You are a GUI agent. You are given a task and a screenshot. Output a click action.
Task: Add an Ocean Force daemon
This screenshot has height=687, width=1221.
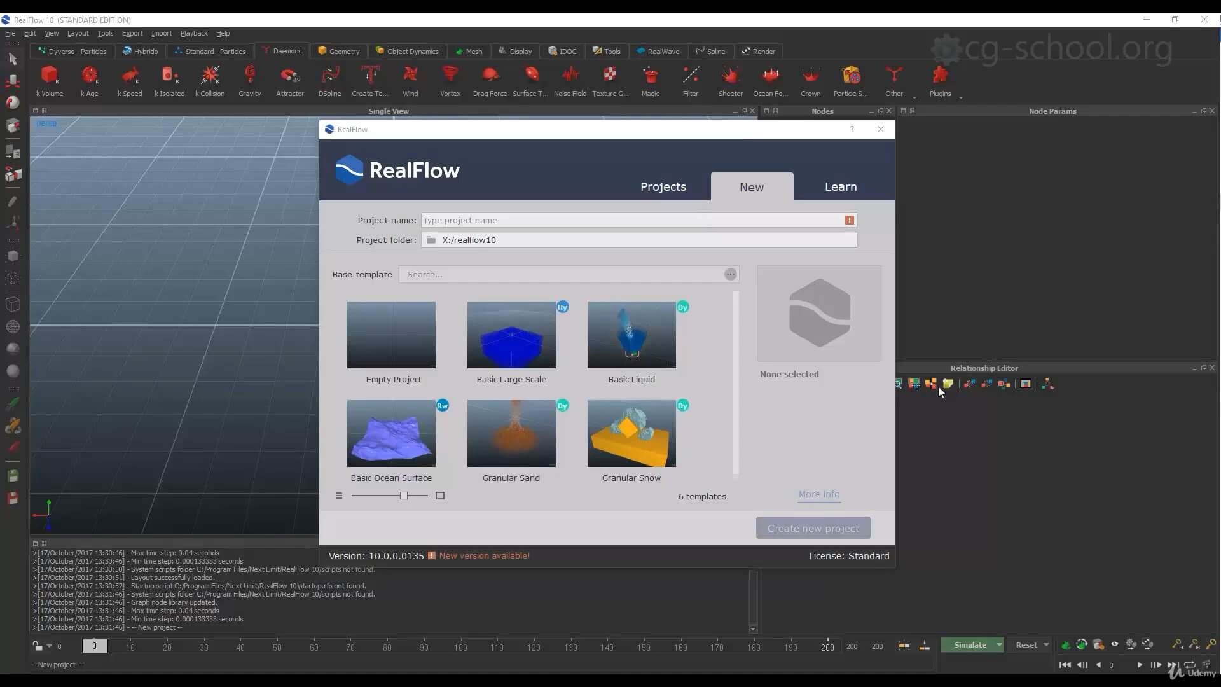[770, 81]
